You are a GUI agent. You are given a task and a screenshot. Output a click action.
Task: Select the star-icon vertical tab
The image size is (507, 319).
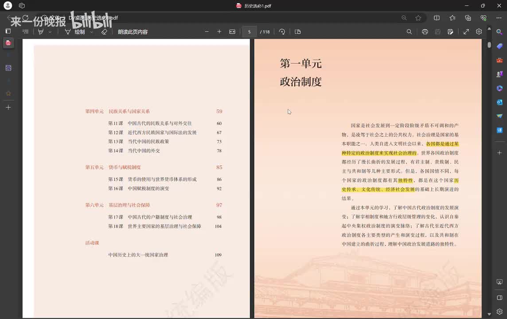pyautogui.click(x=8, y=93)
